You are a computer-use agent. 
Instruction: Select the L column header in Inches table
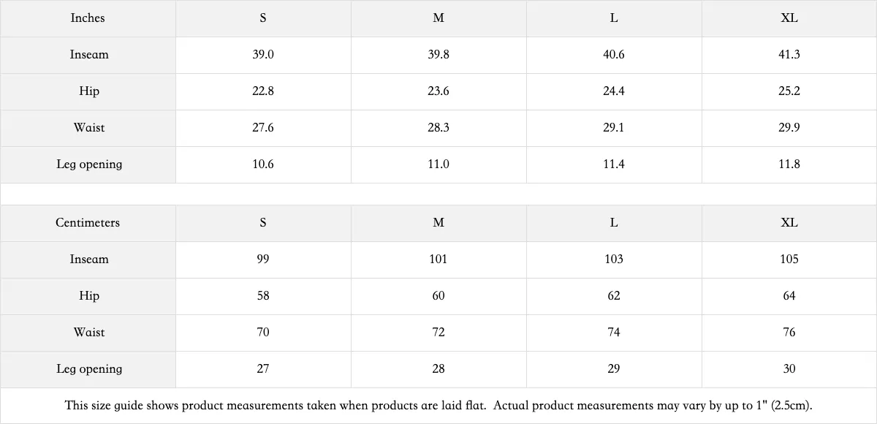pyautogui.click(x=614, y=18)
